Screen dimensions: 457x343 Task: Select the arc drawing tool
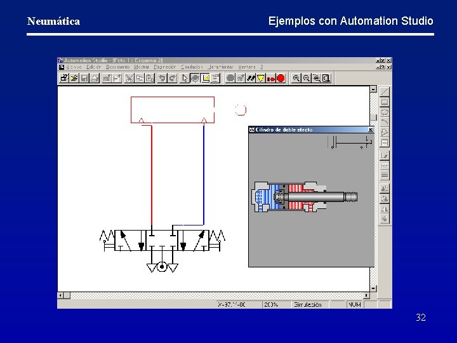click(385, 122)
